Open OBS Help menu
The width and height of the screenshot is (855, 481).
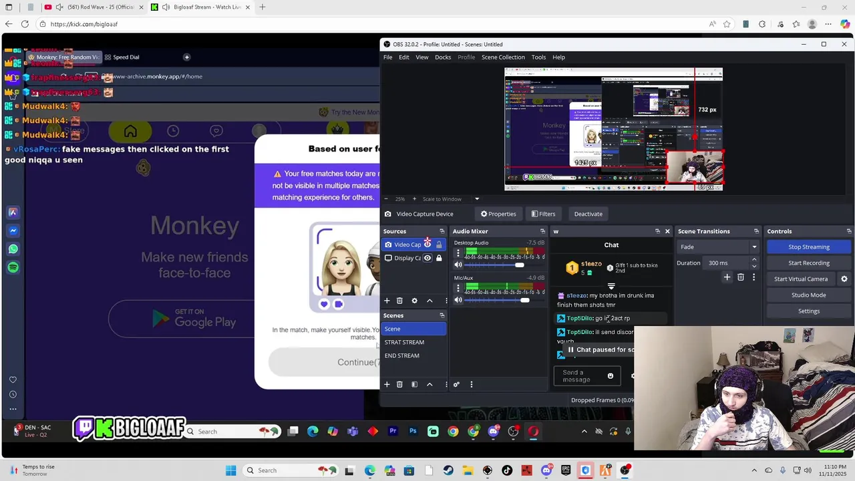tap(558, 57)
